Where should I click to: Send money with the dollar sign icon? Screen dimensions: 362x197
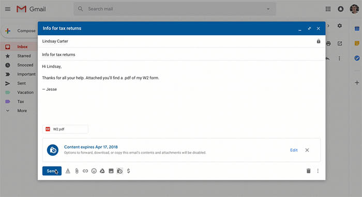[x=129, y=171]
